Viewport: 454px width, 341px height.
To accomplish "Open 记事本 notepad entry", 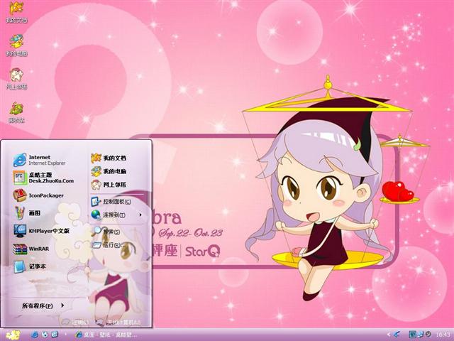I will [30, 266].
